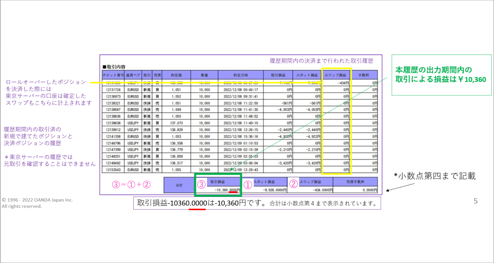Click the 137,073 price cell
494x263 pixels.
click(x=177, y=123)
